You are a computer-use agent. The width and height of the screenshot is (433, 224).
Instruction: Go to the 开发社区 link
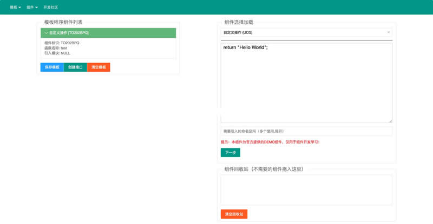[x=50, y=8]
